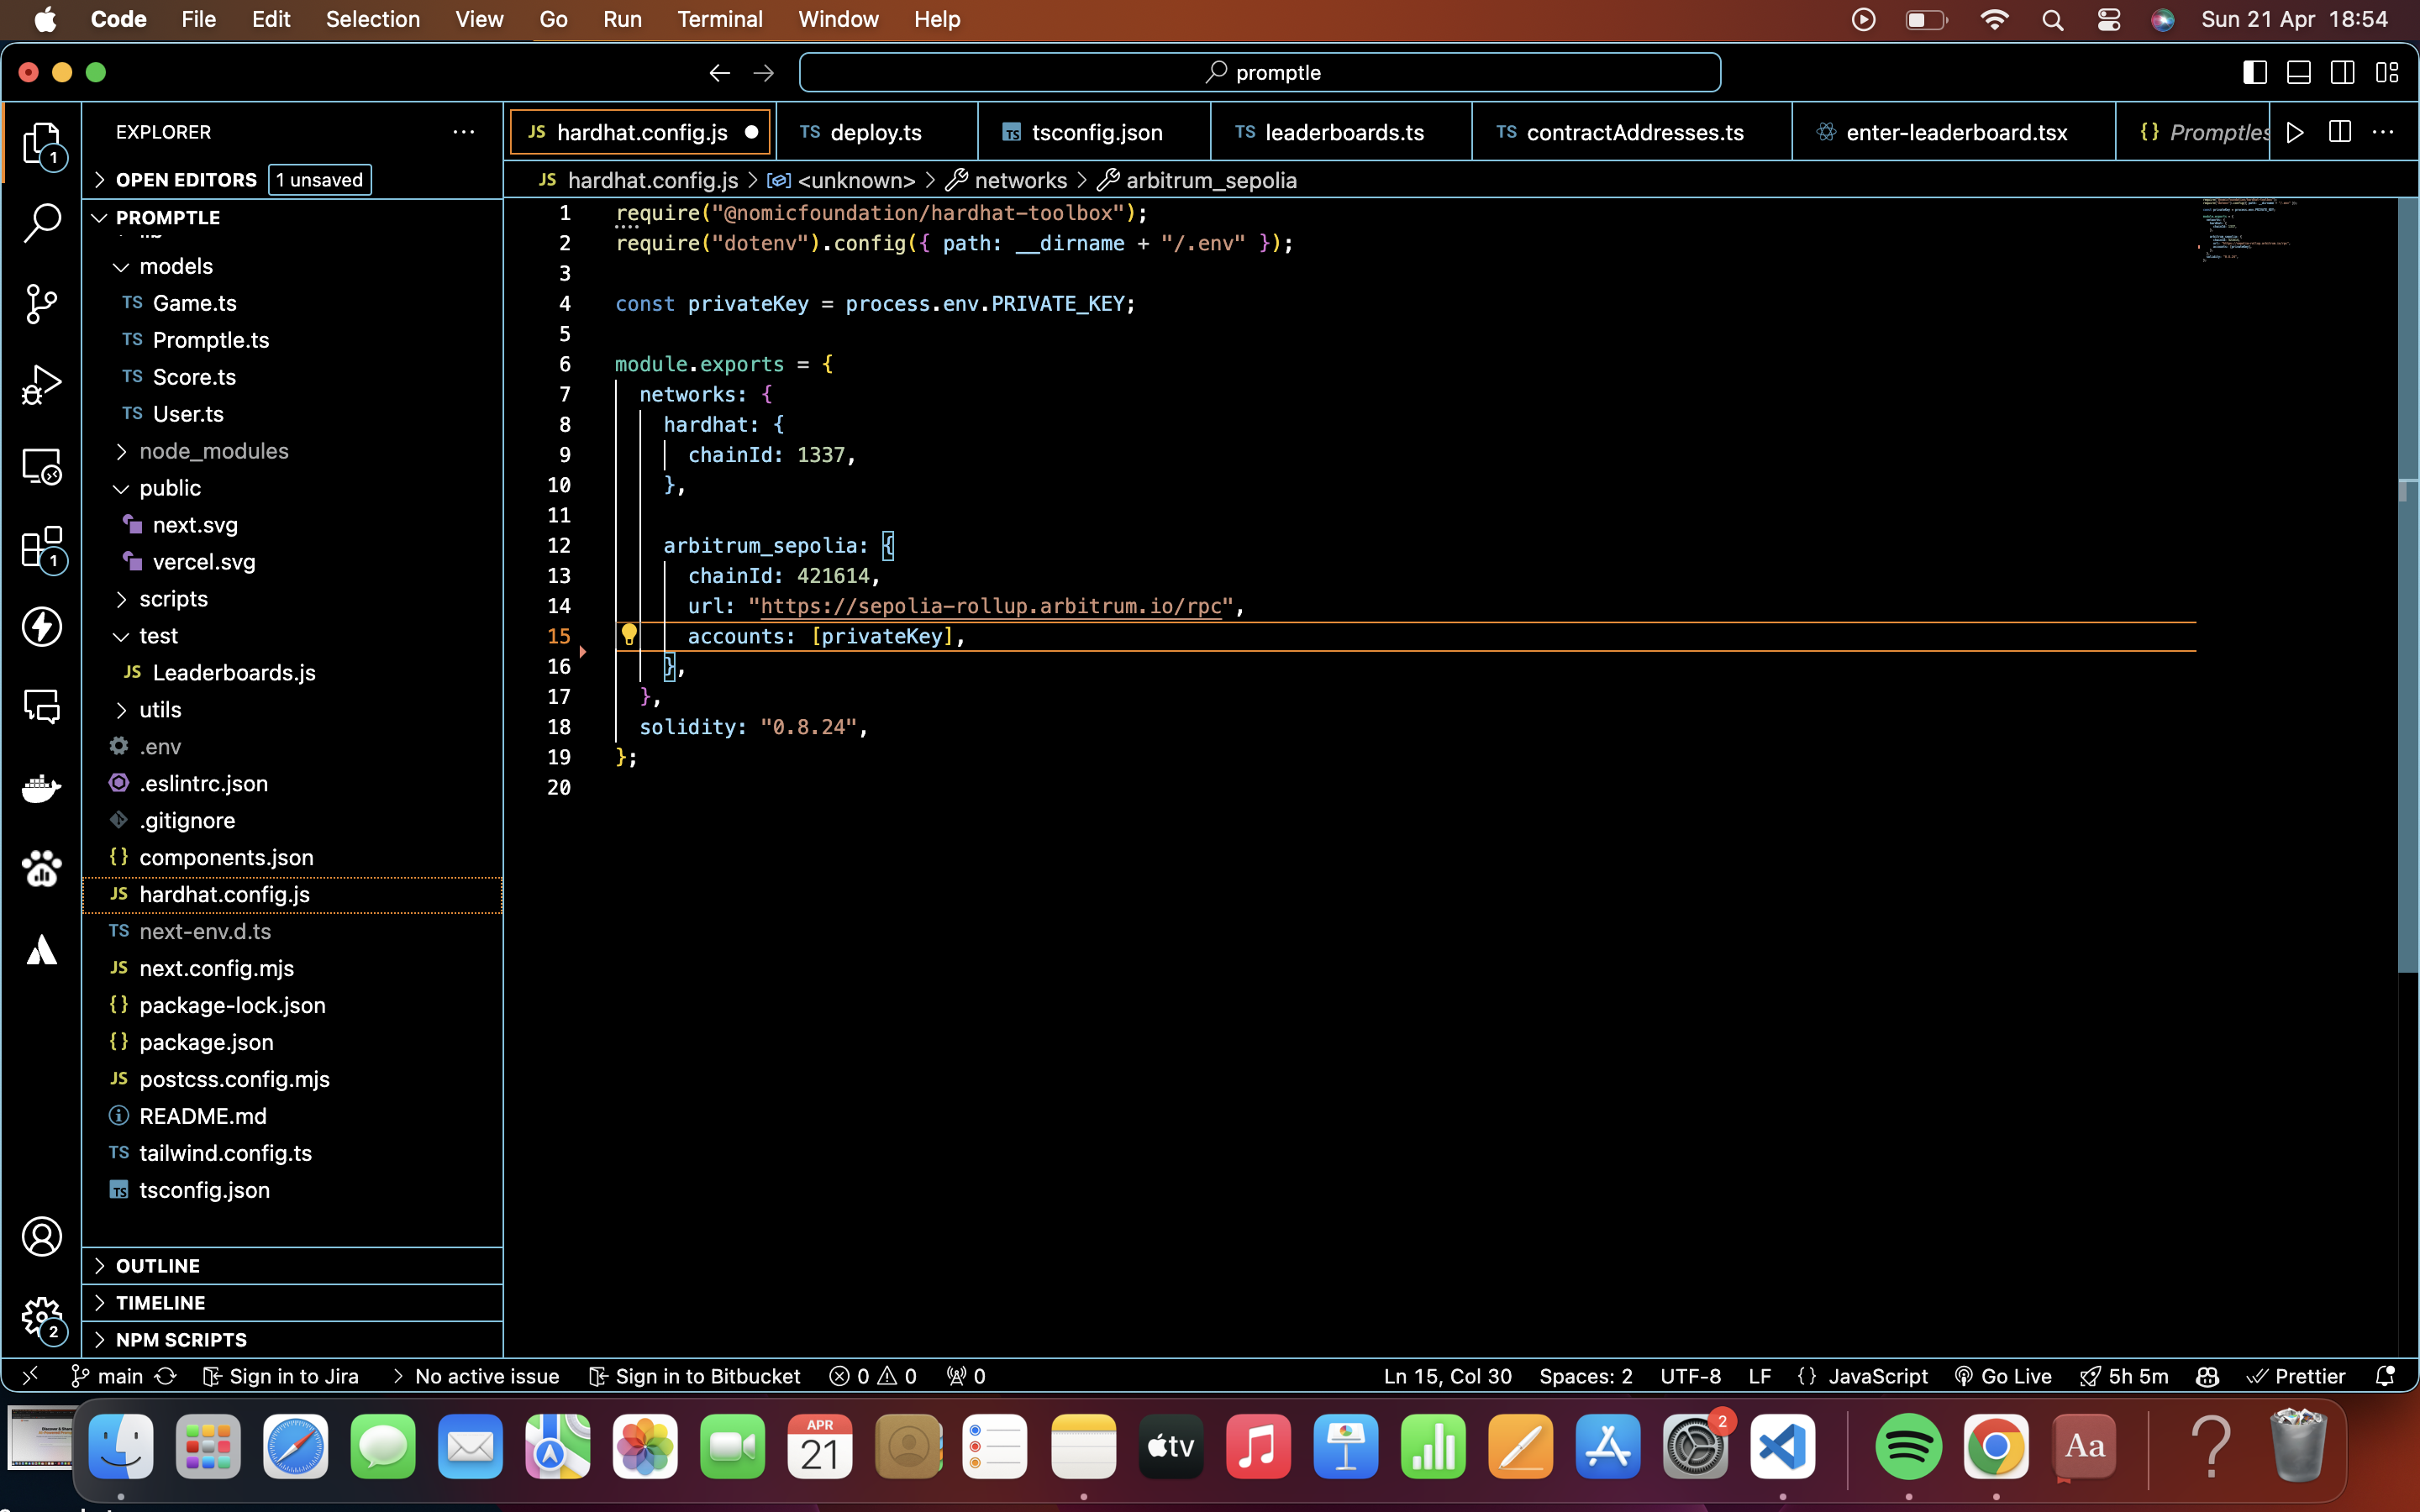The height and width of the screenshot is (1512, 2420).
Task: Switch to the enter-leaderboard.tsx tab
Action: (1954, 132)
